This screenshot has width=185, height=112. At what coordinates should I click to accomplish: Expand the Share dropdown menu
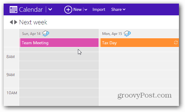[118, 10]
